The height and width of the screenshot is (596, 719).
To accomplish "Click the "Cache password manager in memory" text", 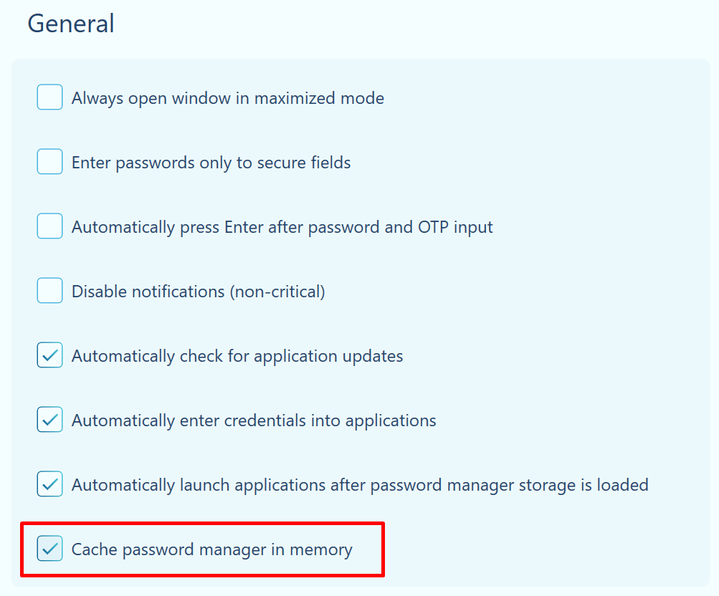I will pos(211,549).
